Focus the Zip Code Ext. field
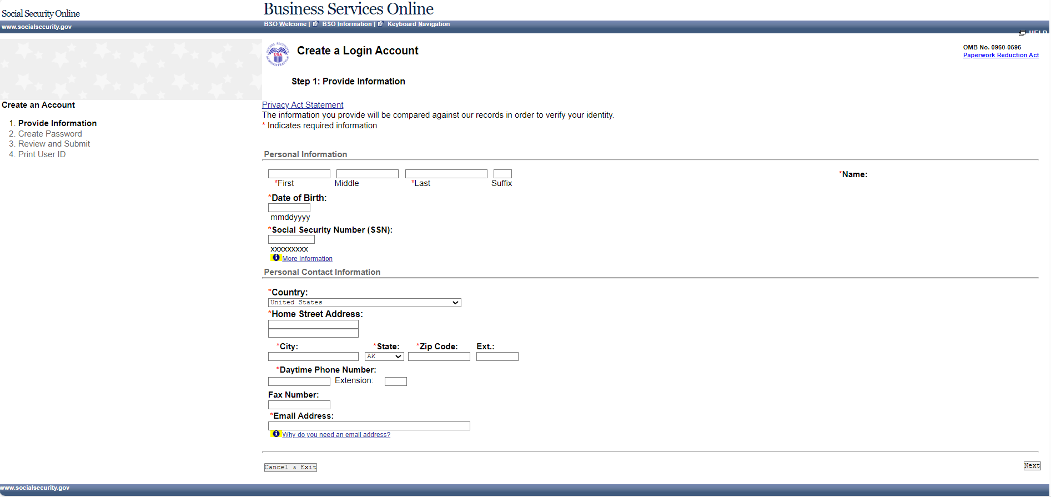Screen dimensions: 1051x497 [x=497, y=357]
